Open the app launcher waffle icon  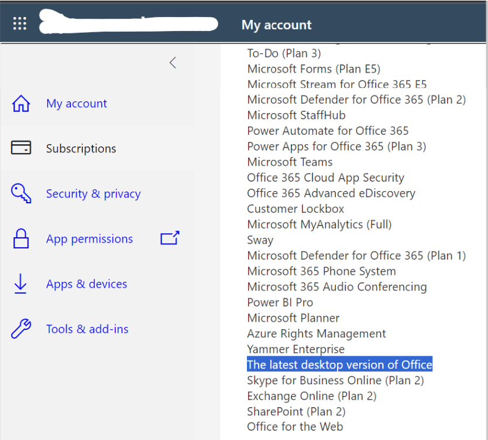[20, 23]
